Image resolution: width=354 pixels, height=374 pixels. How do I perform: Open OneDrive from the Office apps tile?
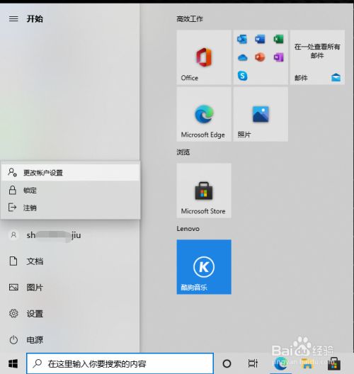[242, 57]
